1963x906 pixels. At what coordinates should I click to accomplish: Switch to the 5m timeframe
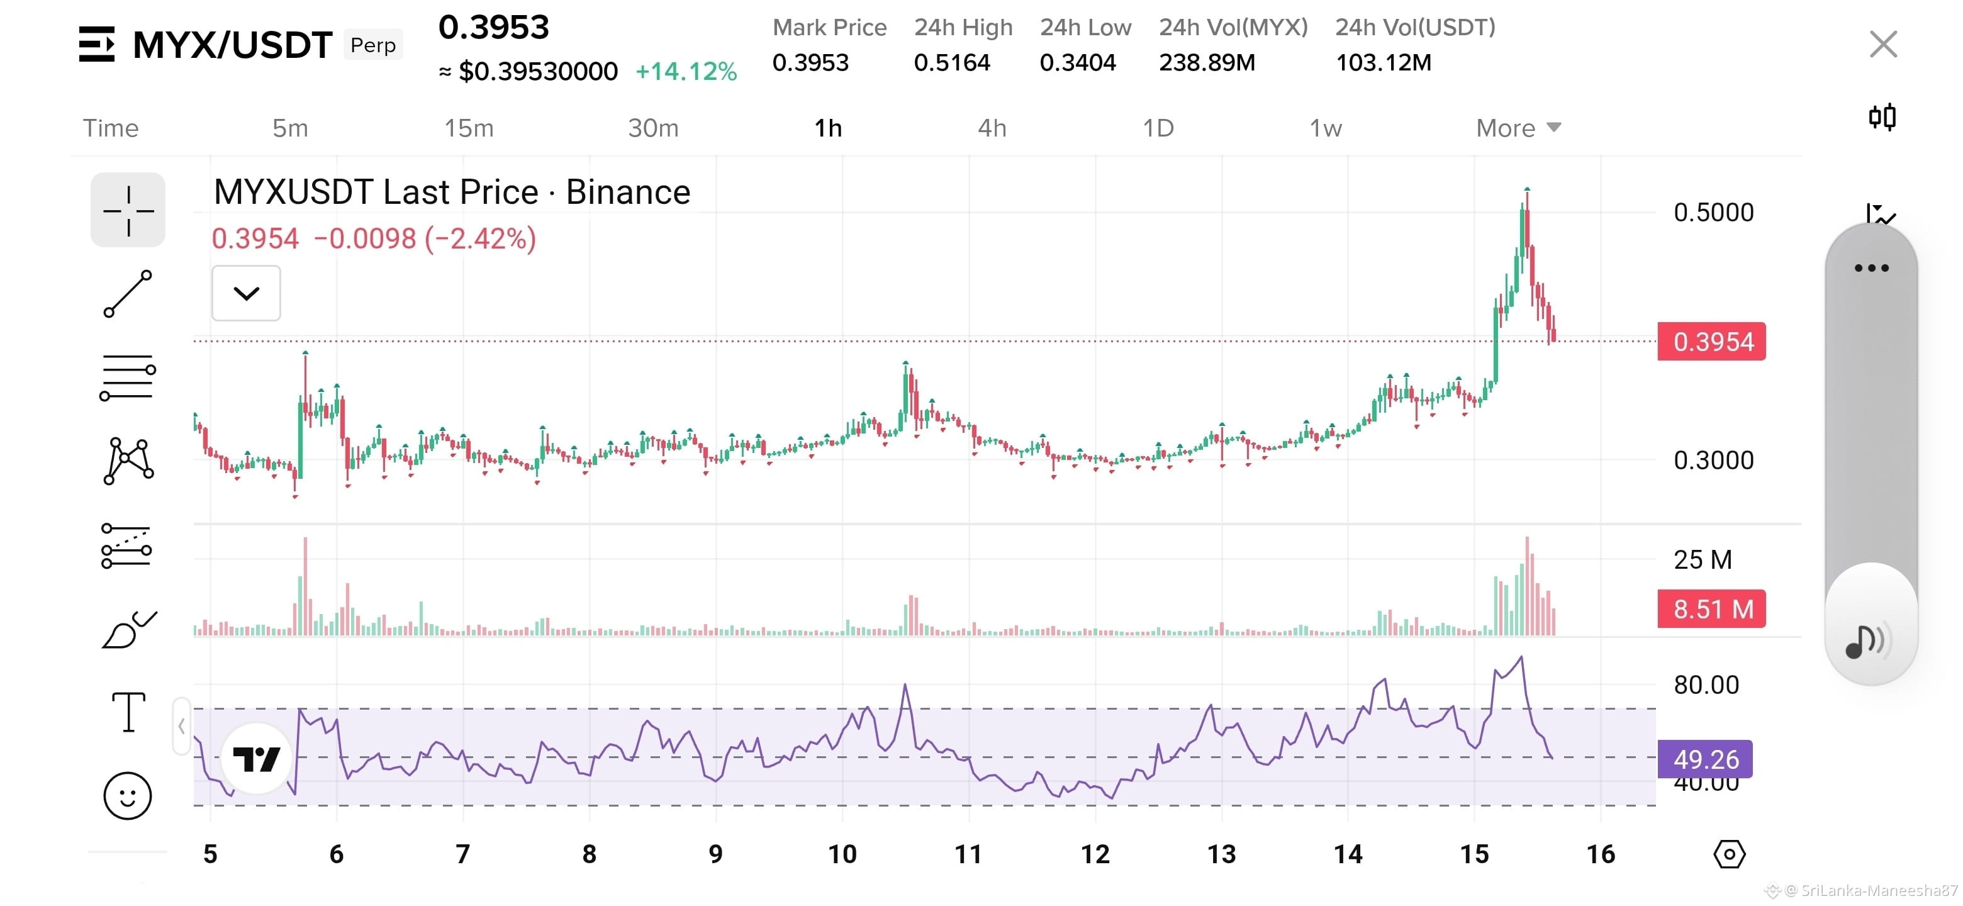(x=290, y=128)
